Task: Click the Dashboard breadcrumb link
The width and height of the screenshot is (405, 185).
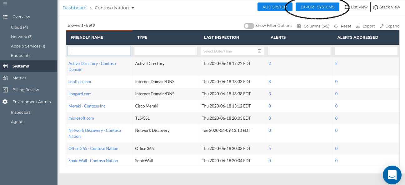Action: point(75,8)
